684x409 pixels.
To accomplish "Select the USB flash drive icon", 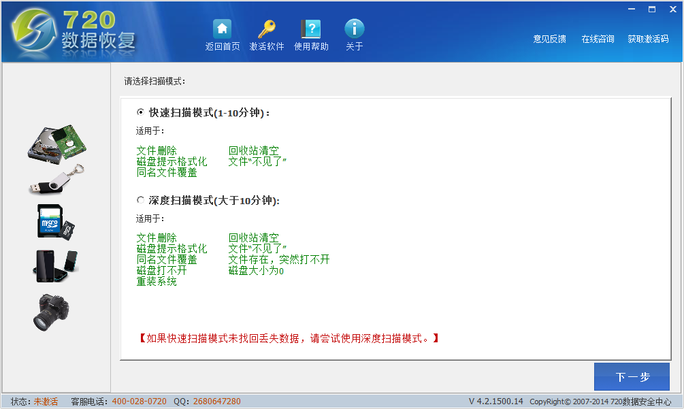I will click(x=56, y=179).
